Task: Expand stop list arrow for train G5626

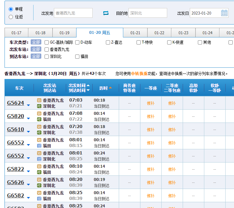Action: [28, 184]
